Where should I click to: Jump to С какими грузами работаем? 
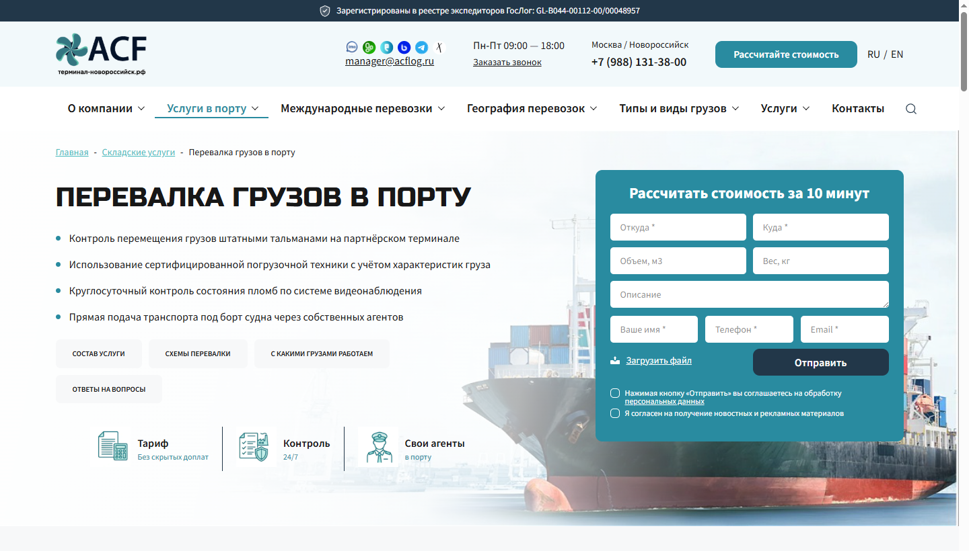click(x=322, y=353)
